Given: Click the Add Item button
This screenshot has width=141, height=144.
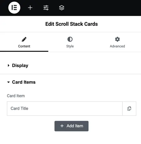Looking at the screenshot, I should pyautogui.click(x=72, y=126).
